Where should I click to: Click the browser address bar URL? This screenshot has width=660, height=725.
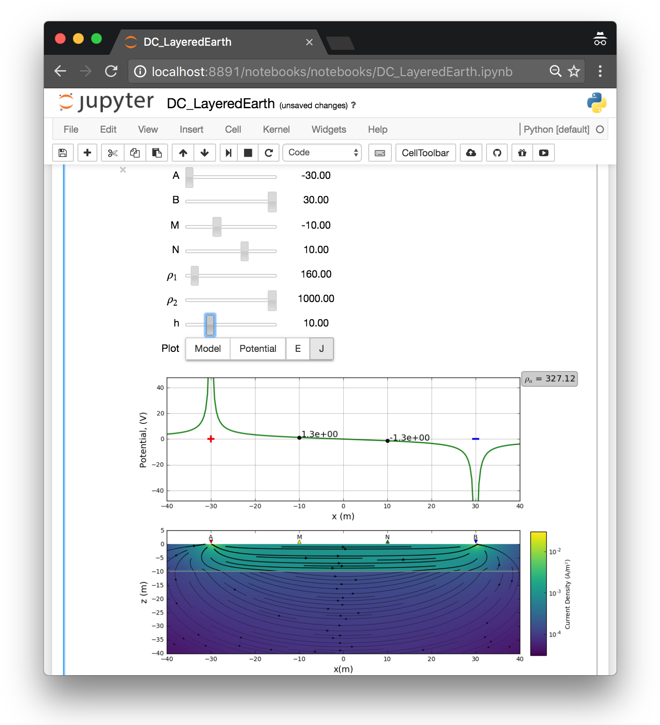tap(332, 72)
